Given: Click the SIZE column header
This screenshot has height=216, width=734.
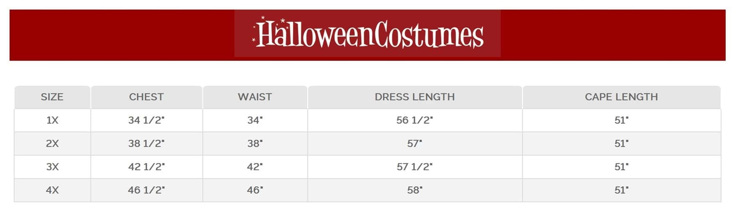Looking at the screenshot, I should click(52, 97).
